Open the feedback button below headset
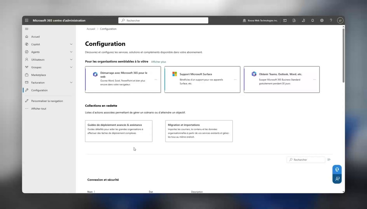 (x=337, y=179)
